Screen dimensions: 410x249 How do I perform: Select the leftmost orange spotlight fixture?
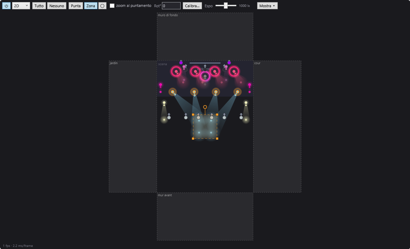[173, 92]
